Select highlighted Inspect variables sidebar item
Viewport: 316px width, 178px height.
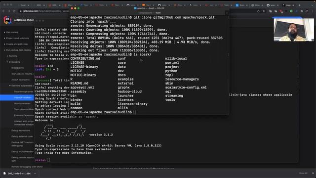click(17, 97)
